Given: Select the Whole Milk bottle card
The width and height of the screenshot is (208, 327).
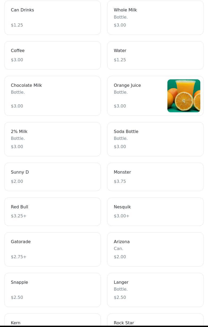Looking at the screenshot, I should pyautogui.click(x=155, y=18).
